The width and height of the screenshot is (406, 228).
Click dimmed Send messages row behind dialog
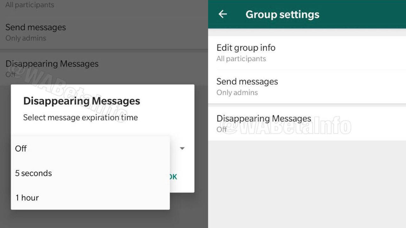coord(36,28)
